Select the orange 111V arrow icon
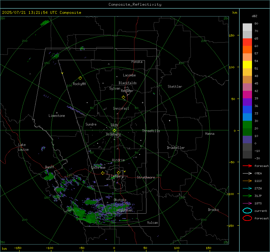This screenshot has width=270, height=252. tap(247, 181)
